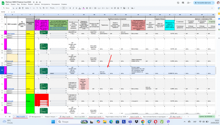The width and height of the screenshot is (220, 125).
Task: Open Google Keep side panel
Action: click(x=219, y=14)
